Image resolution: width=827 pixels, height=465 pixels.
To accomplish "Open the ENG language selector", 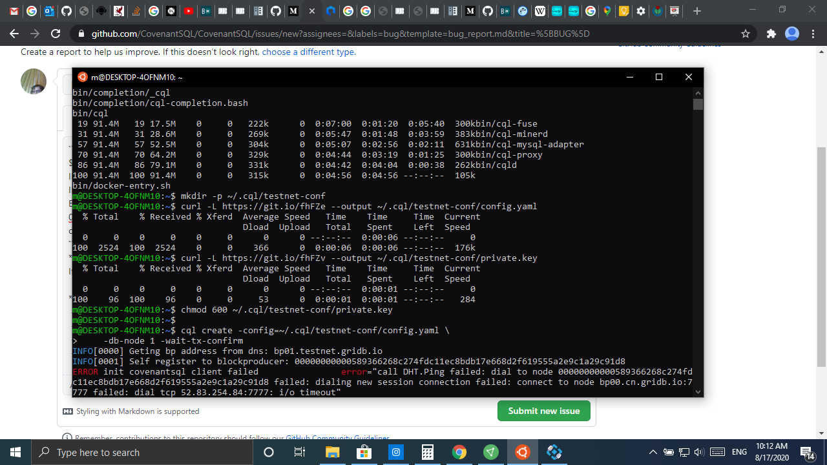I will tap(739, 452).
